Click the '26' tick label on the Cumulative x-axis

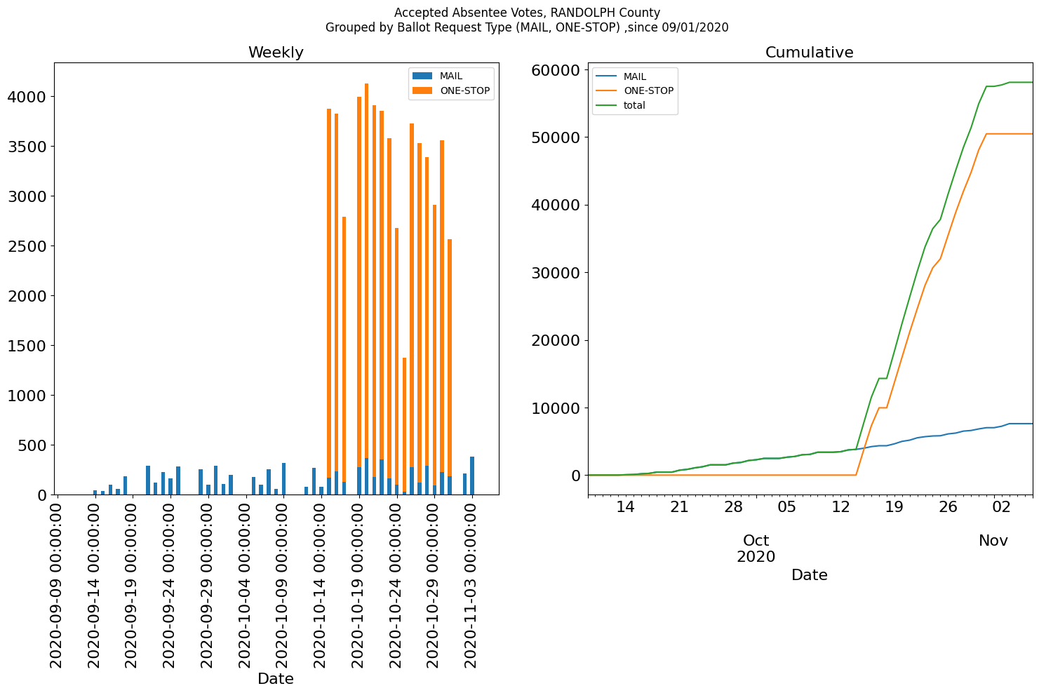coord(948,506)
